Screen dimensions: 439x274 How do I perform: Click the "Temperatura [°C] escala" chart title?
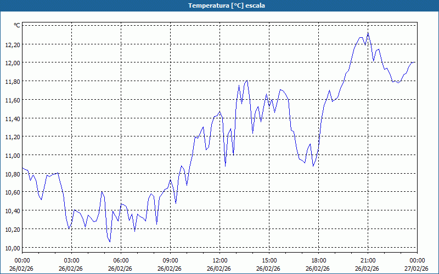coord(219,5)
